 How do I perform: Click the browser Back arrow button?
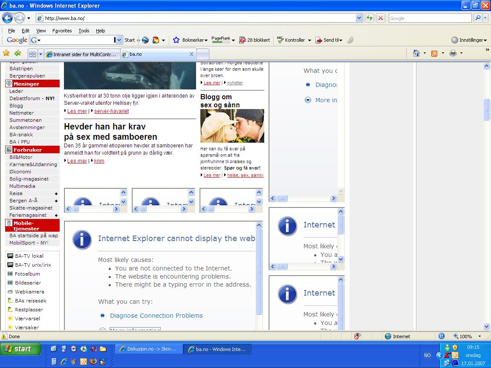coord(8,18)
